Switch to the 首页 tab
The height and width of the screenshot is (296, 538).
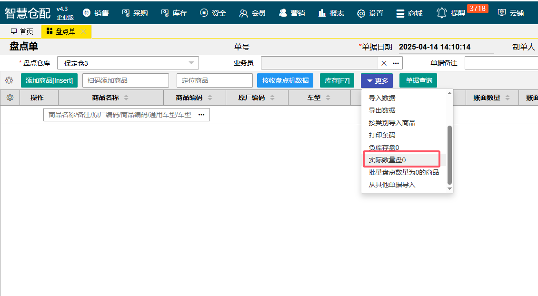pyautogui.click(x=22, y=32)
